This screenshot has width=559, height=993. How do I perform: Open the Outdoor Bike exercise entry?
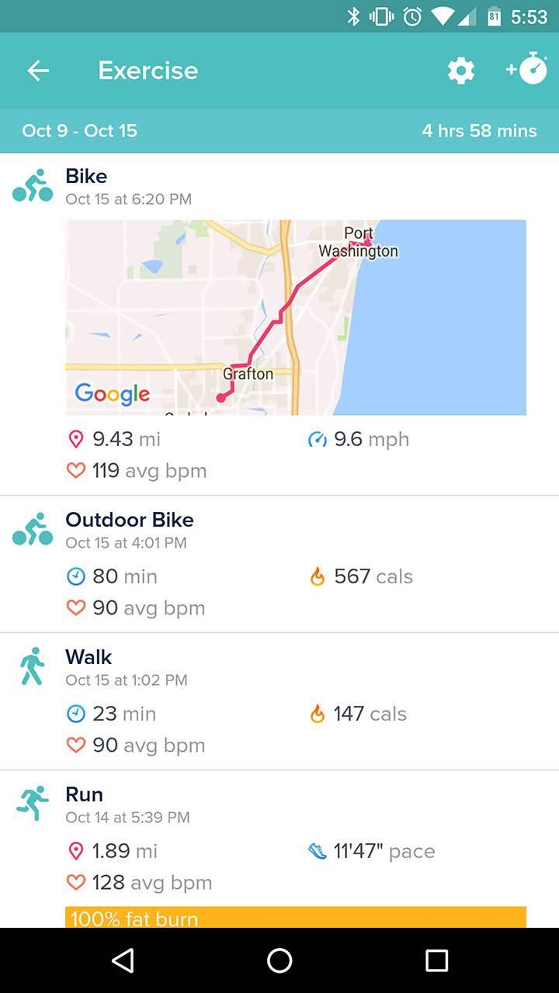click(130, 520)
